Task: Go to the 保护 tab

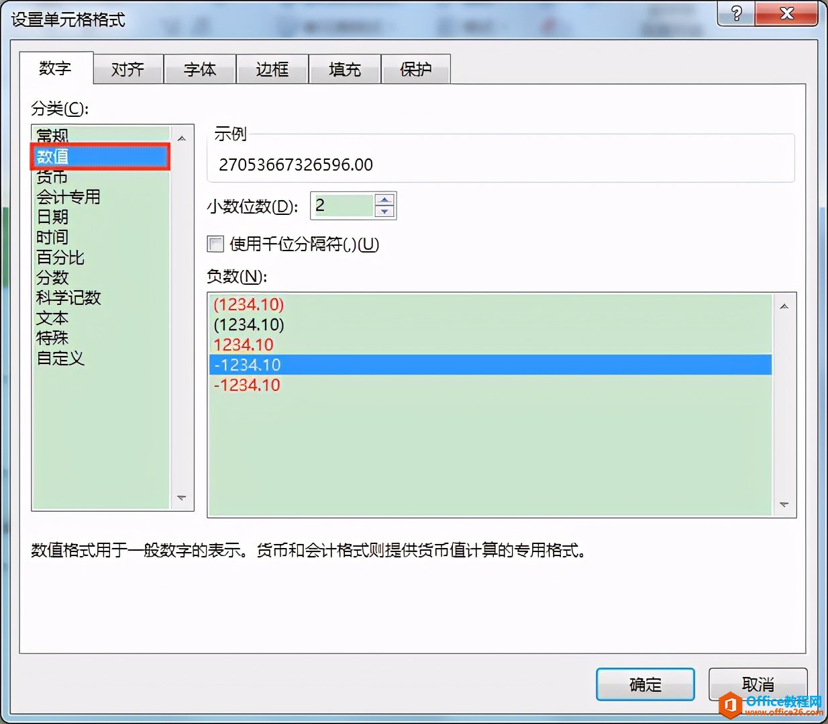Action: click(x=416, y=69)
